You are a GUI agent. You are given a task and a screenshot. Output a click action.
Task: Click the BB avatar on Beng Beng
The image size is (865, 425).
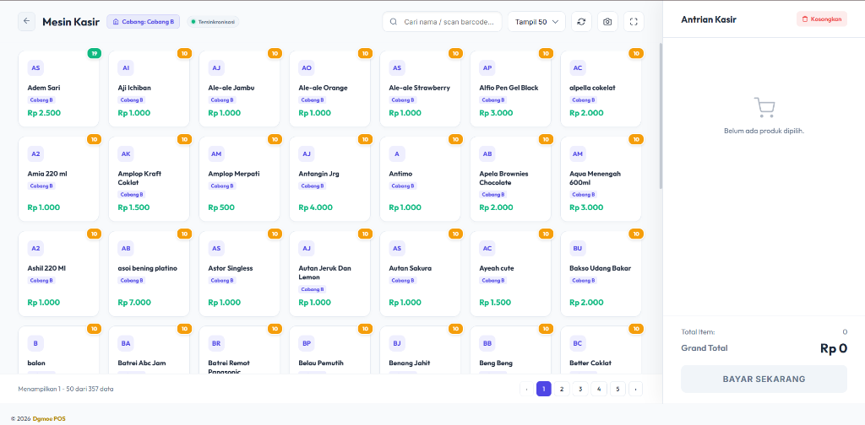point(487,343)
